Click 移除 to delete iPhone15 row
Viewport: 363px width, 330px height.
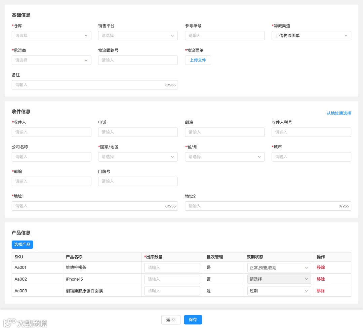[x=320, y=279]
